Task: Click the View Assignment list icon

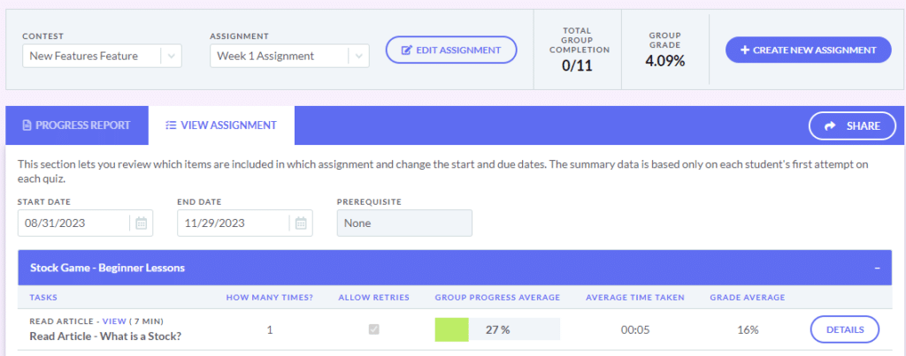Action: (170, 125)
